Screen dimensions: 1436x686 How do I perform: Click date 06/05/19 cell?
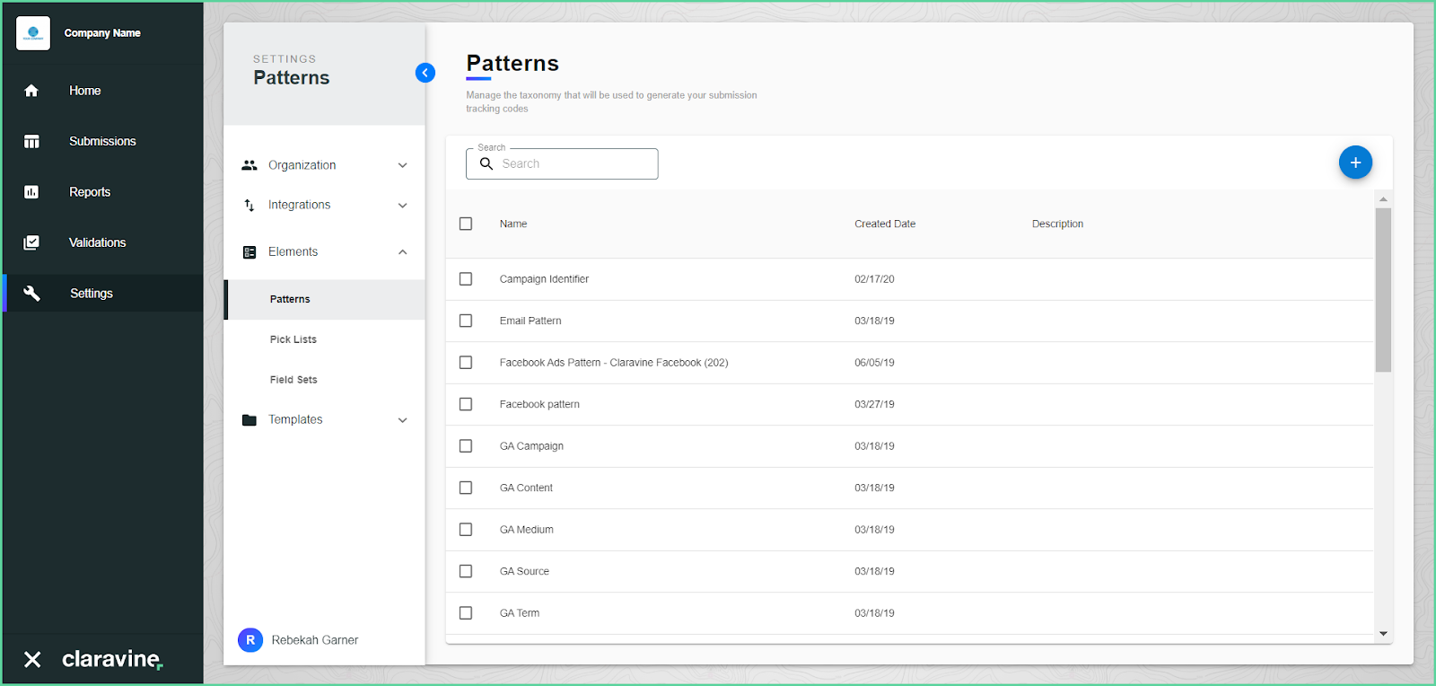click(x=874, y=363)
